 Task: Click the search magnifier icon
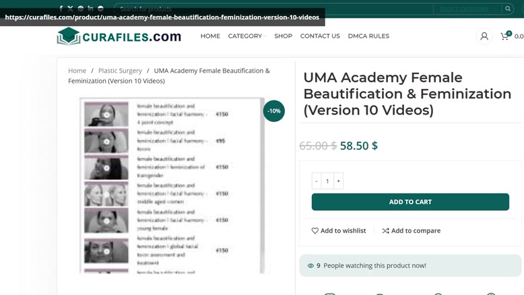click(x=508, y=9)
